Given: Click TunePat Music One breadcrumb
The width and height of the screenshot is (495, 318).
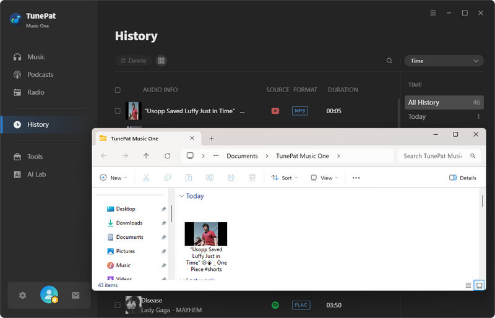Looking at the screenshot, I should coord(303,156).
